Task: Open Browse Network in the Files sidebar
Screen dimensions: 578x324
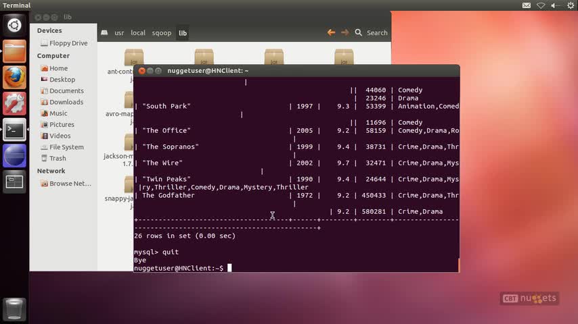Action: 66,184
